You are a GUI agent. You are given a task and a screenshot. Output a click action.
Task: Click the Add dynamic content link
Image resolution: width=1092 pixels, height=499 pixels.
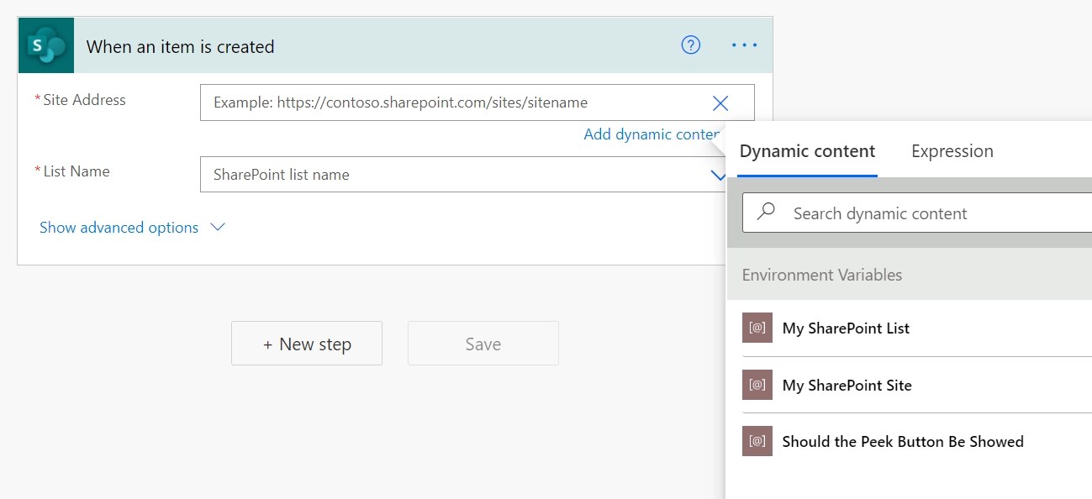tap(652, 134)
